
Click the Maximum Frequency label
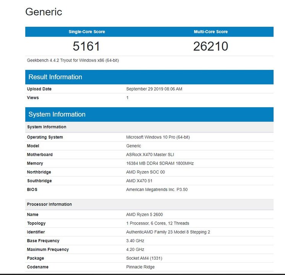tap(48, 249)
